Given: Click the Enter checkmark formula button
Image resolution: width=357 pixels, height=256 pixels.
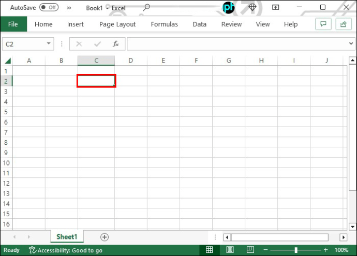Looking at the screenshot, I should pyautogui.click(x=97, y=43).
